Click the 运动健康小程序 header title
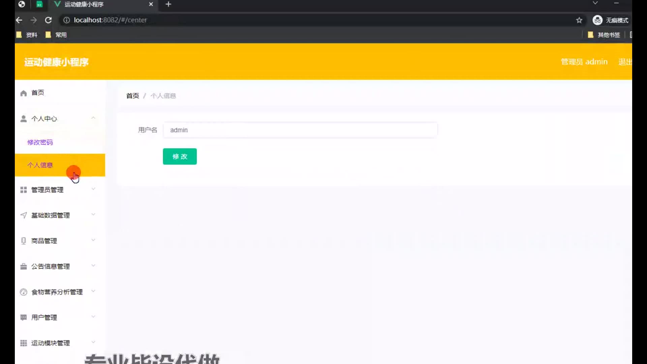 coord(56,62)
